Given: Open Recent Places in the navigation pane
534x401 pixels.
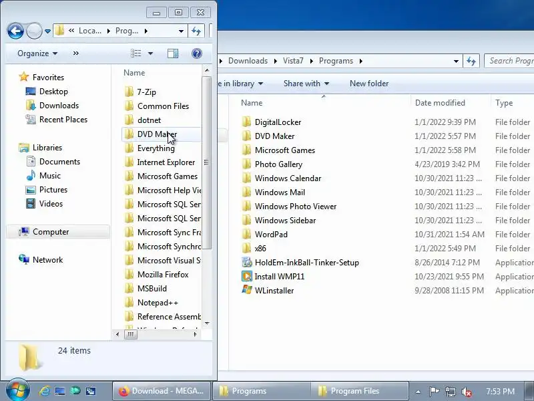Looking at the screenshot, I should tap(63, 120).
